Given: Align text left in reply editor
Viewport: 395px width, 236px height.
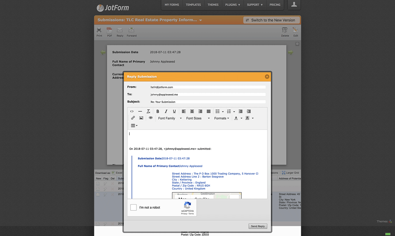Looking at the screenshot, I should coord(184,111).
